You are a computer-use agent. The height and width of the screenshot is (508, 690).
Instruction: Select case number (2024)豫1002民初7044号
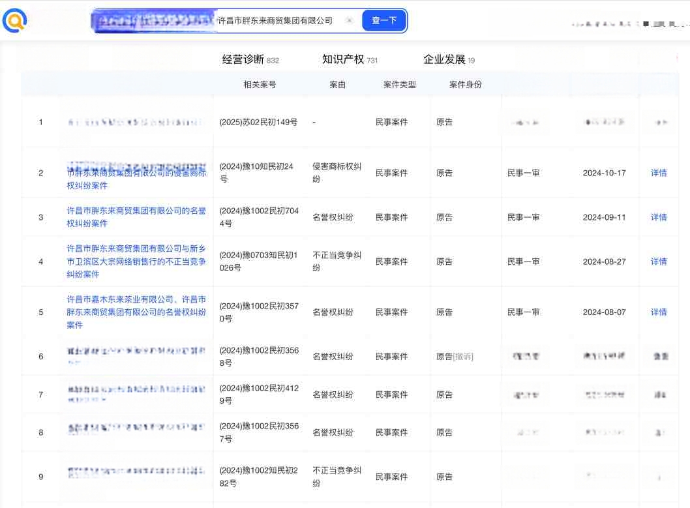[x=259, y=217]
